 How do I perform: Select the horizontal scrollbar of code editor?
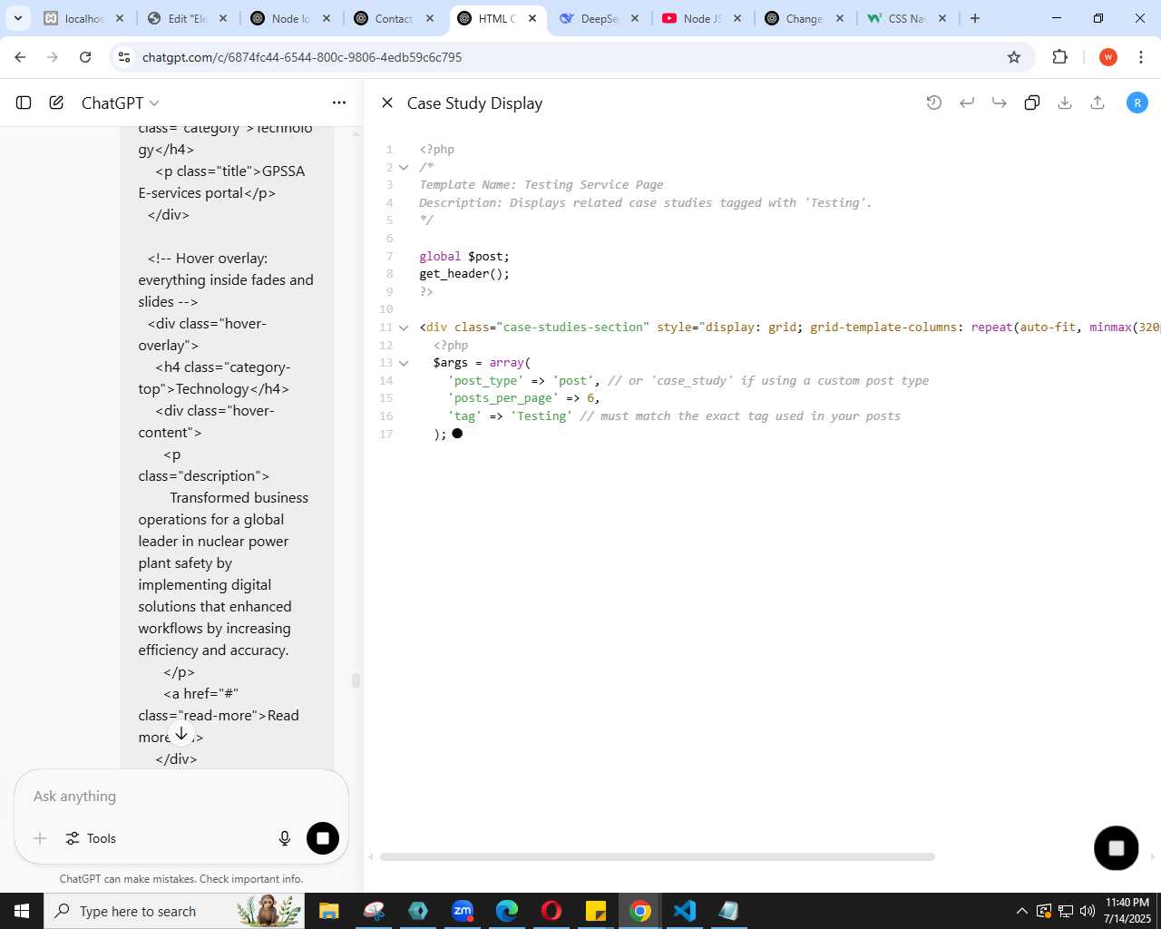[x=658, y=856]
